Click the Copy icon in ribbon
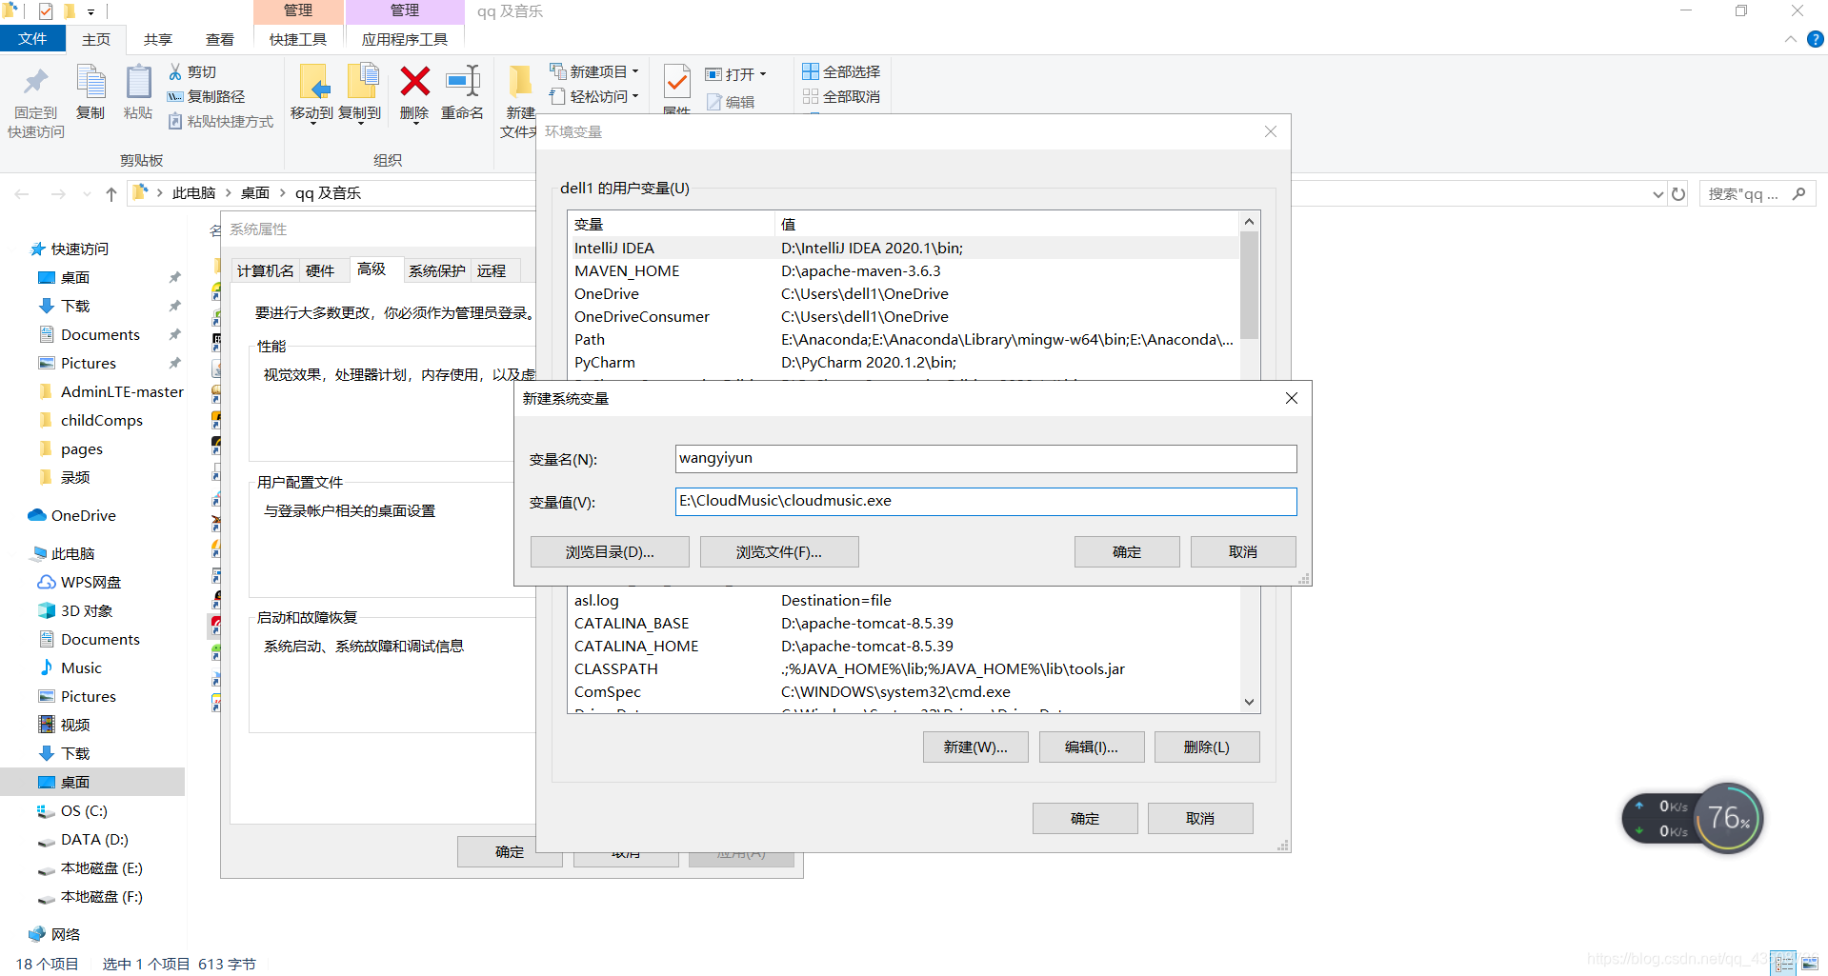The image size is (1828, 976). [x=90, y=82]
